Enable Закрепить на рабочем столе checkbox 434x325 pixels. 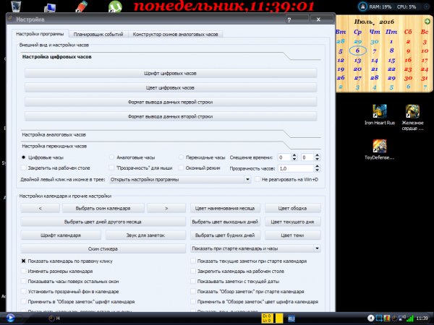(x=24, y=168)
